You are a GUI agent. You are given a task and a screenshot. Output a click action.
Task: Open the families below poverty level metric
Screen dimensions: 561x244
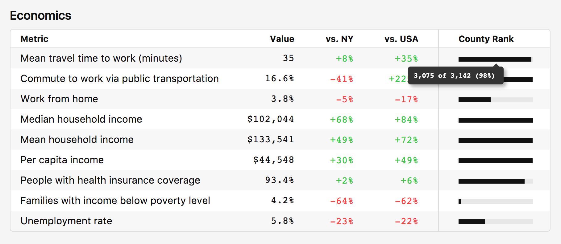(x=115, y=201)
